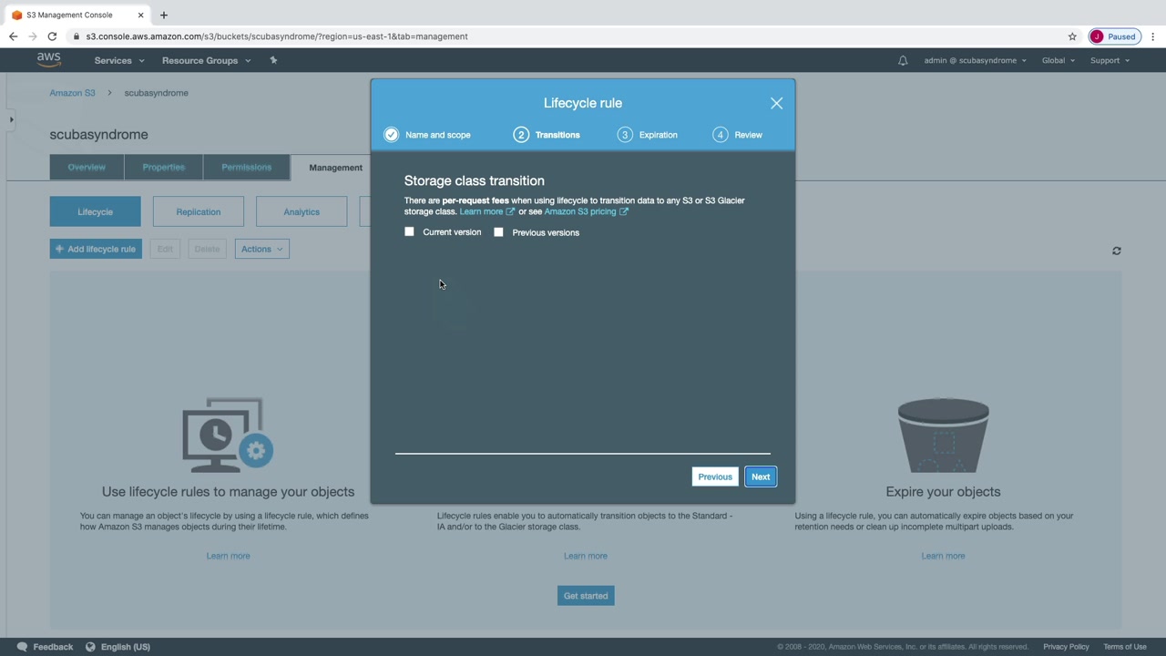Enable the Previous versions checkbox
The width and height of the screenshot is (1166, 656).
point(498,231)
